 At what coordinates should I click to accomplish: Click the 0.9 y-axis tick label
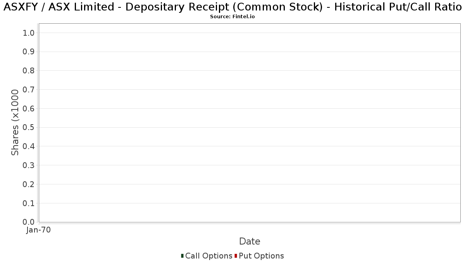(x=29, y=52)
